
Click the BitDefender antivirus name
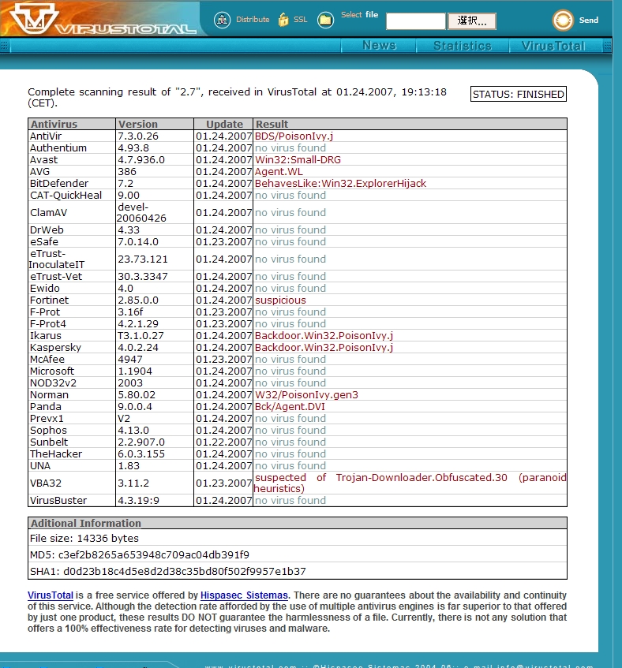tap(59, 184)
